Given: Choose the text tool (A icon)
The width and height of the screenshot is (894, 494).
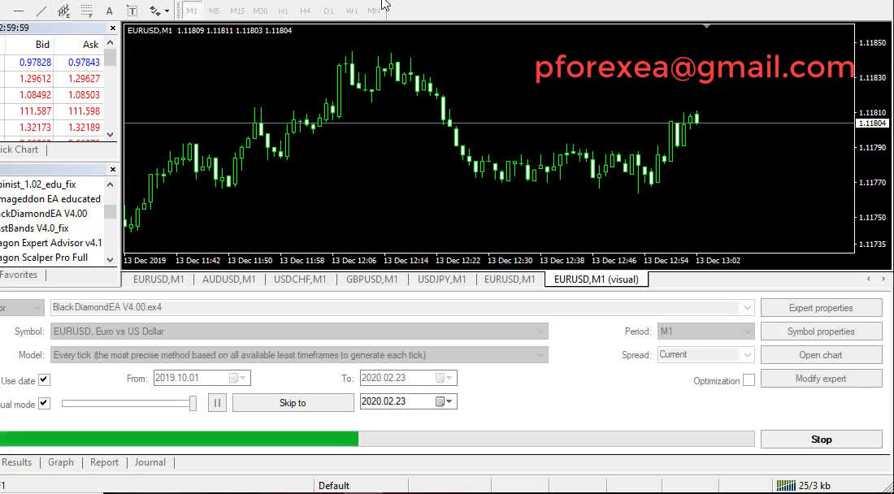Looking at the screenshot, I should [x=109, y=11].
